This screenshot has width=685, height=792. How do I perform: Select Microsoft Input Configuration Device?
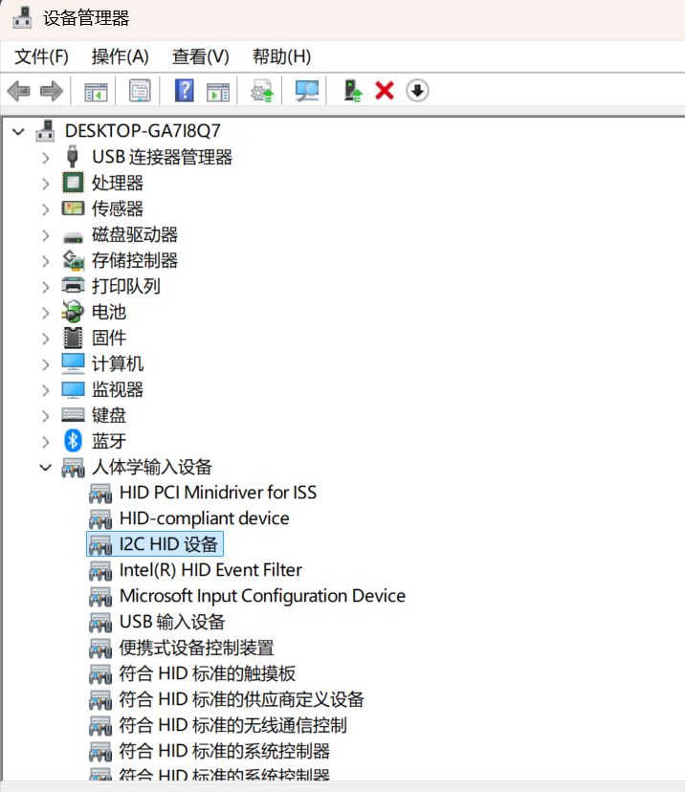tap(262, 596)
